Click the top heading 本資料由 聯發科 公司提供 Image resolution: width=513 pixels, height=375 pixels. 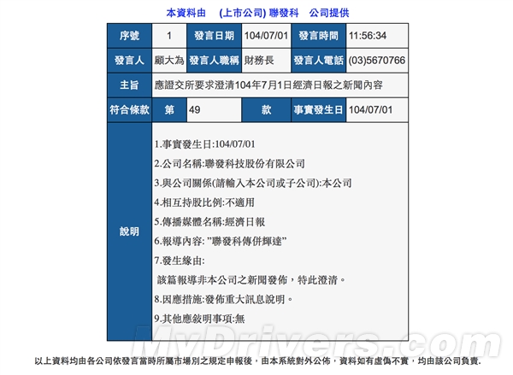pyautogui.click(x=257, y=13)
